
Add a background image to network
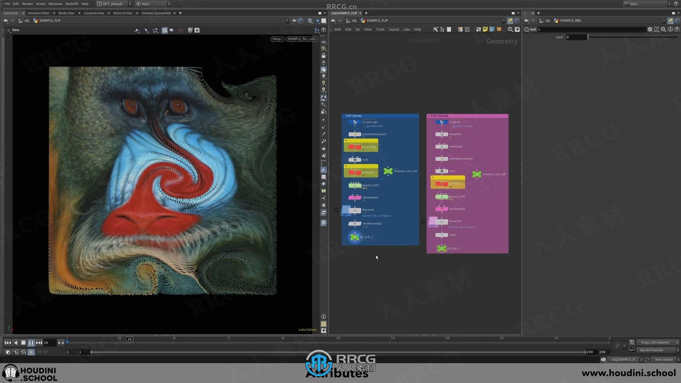492,29
